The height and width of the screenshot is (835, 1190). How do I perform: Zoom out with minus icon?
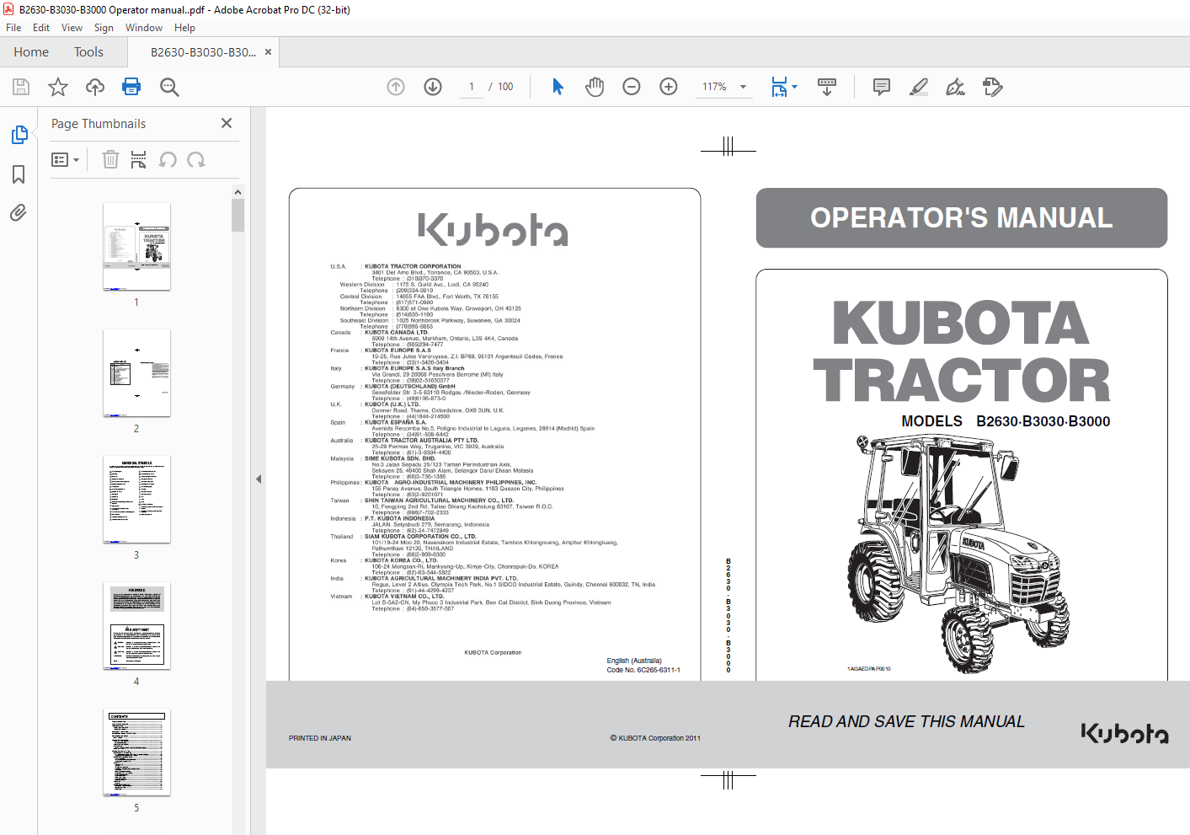click(632, 87)
